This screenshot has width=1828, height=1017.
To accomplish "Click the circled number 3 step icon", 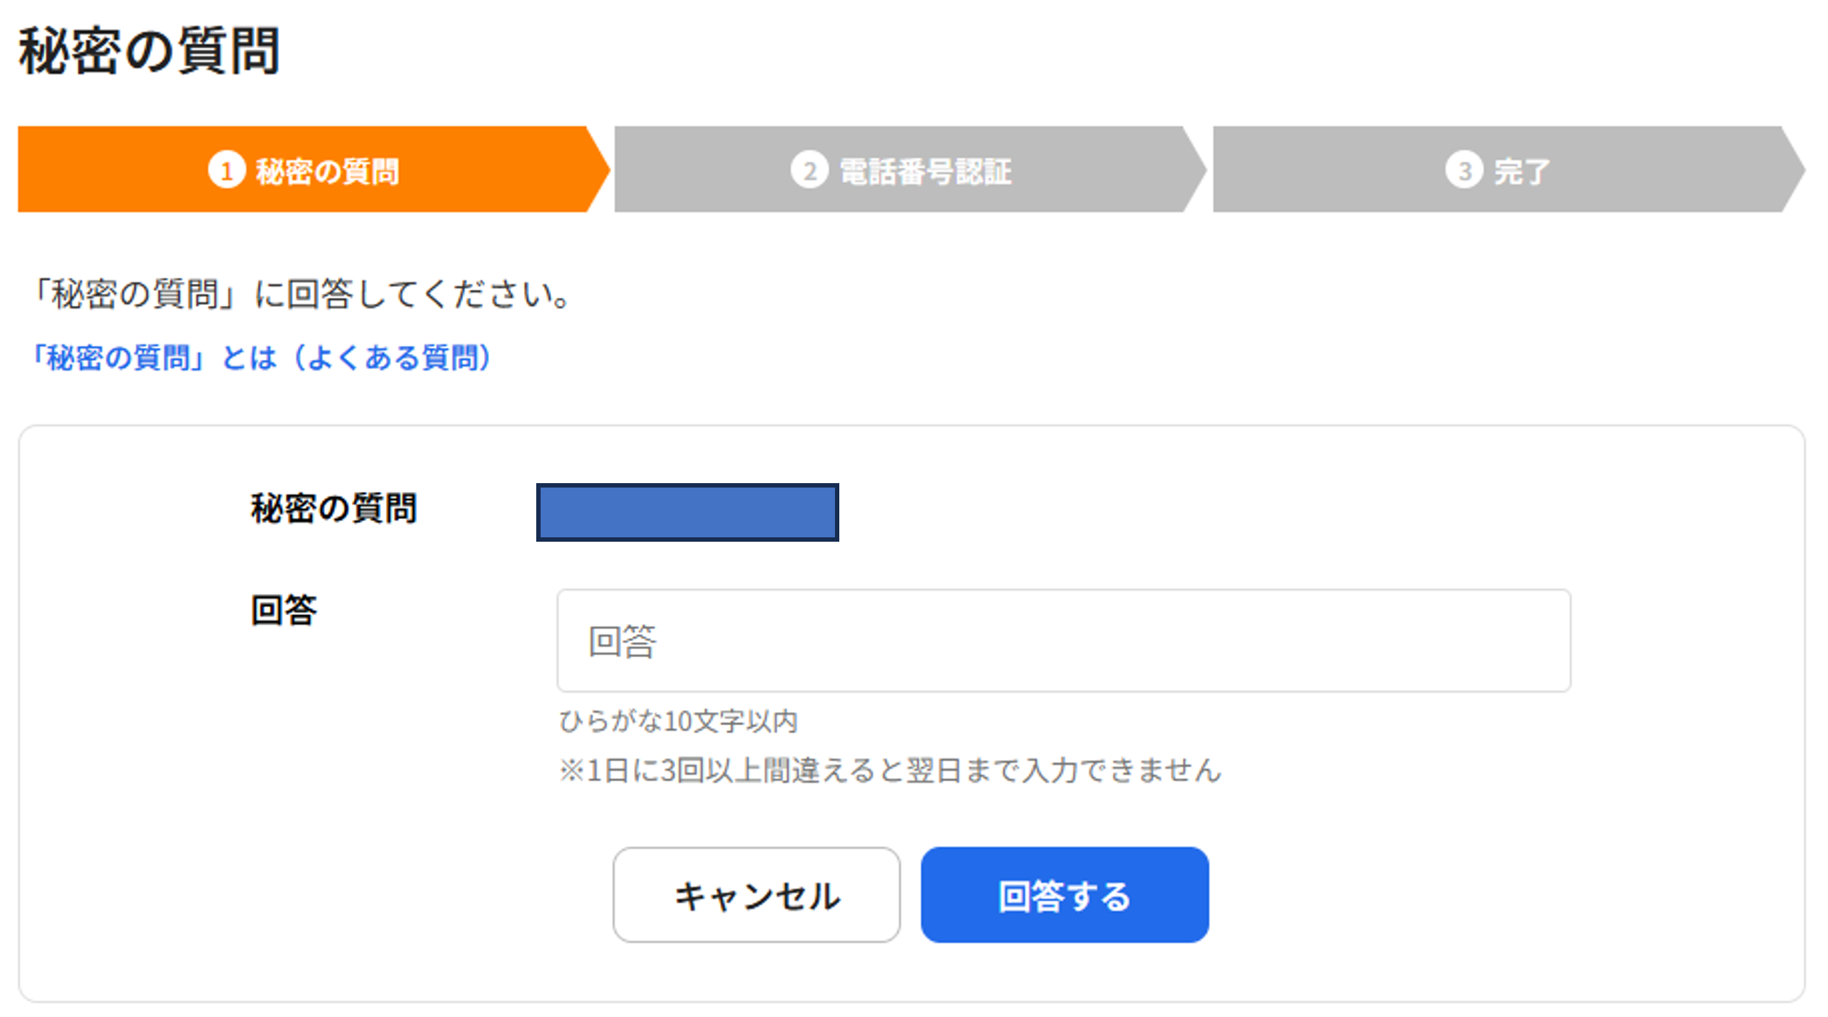I will pos(1464,170).
